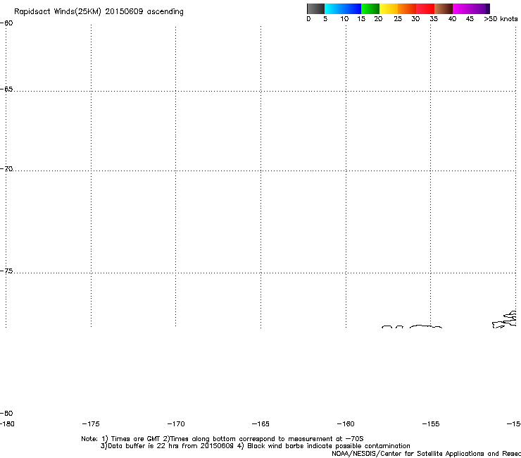521x458 pixels.
Task: Click the yellow 20-25 knots legend swatch
Action: click(389, 8)
